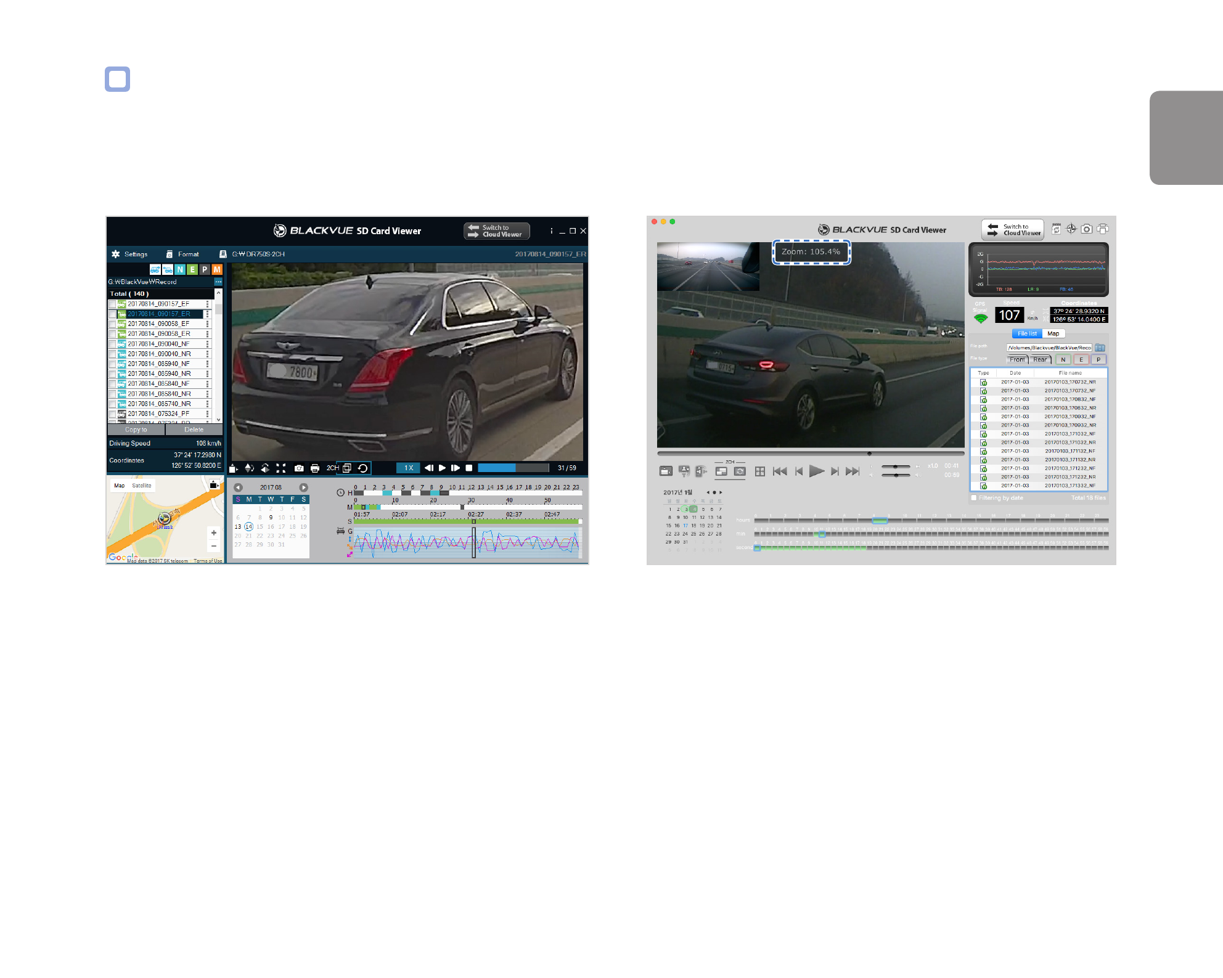Go to next month in the 2017.08 calendar

tap(303, 487)
